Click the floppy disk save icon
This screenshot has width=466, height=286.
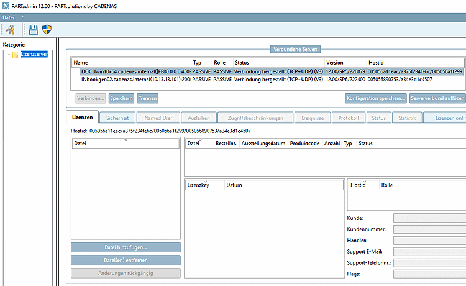click(34, 30)
